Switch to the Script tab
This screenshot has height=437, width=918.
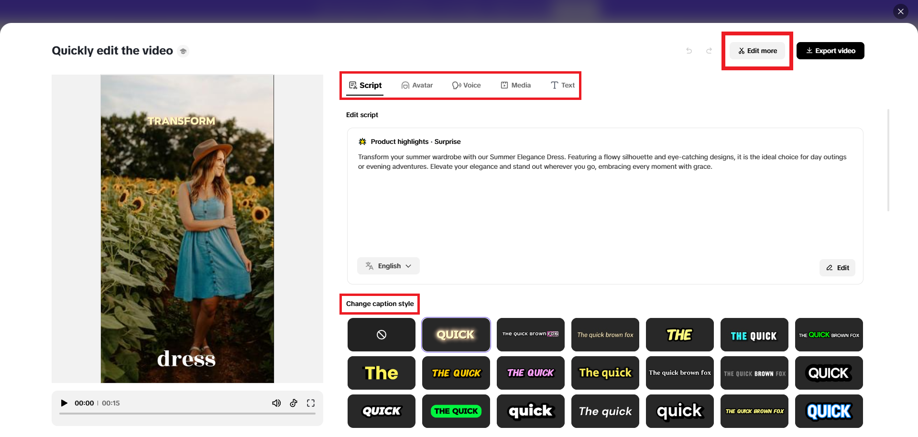[365, 85]
